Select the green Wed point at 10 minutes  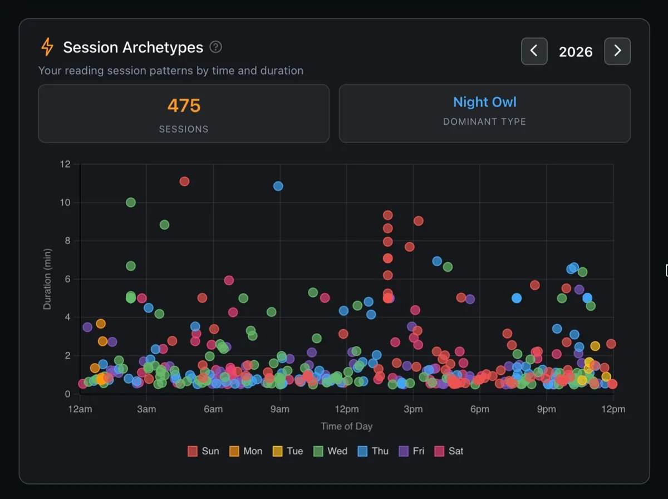131,202
